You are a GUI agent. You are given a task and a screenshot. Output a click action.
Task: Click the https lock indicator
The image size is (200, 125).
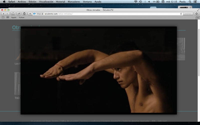(x=40, y=14)
